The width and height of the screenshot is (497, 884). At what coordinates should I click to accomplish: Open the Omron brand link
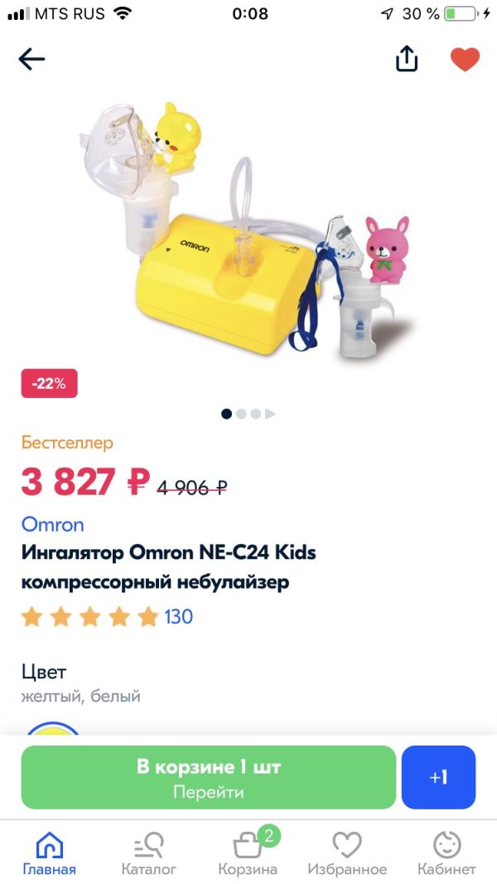(53, 524)
